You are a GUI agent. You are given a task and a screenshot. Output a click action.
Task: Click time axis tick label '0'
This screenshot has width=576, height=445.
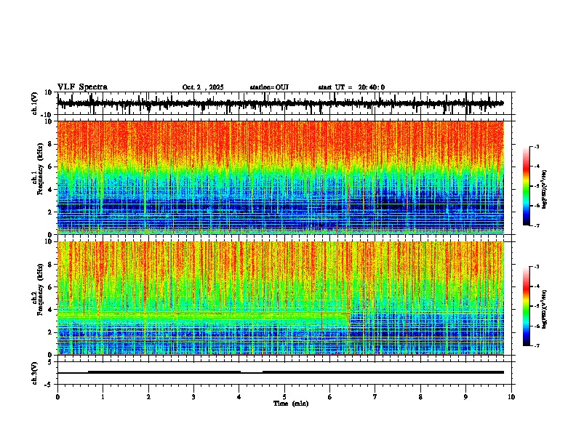57,397
